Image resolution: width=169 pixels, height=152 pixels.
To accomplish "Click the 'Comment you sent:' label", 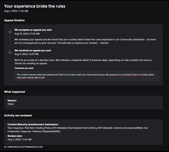I will click(24, 68).
